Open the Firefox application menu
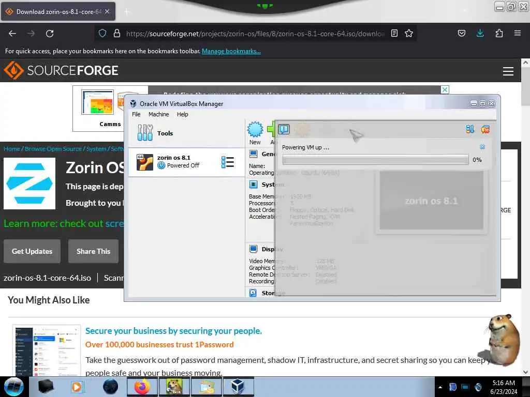The image size is (530, 397). [518, 33]
